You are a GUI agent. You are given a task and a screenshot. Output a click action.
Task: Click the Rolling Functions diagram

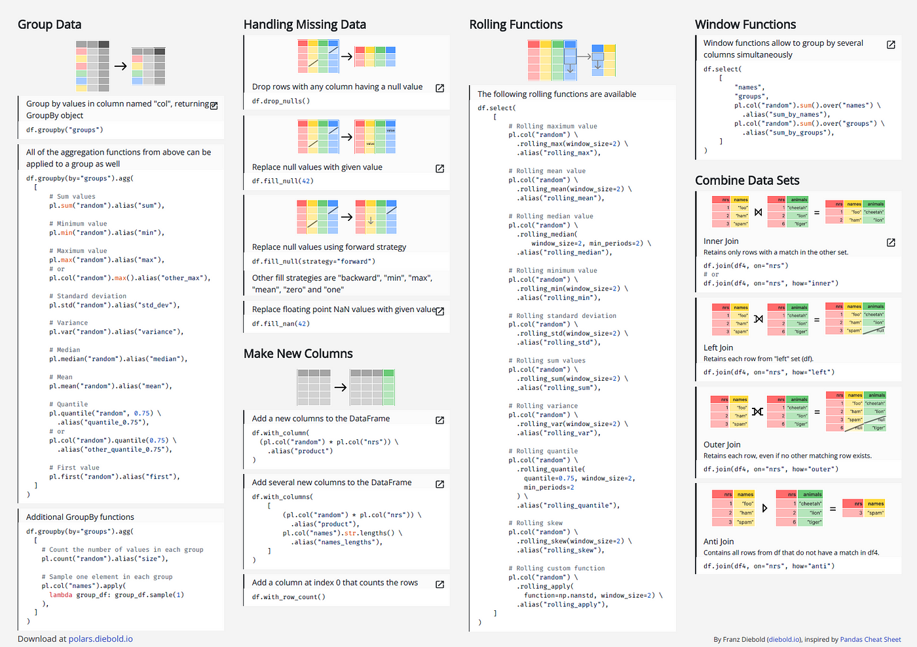[572, 60]
